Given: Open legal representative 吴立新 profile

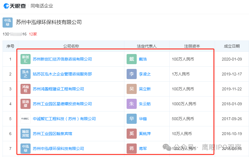Looking at the screenshot, I should coord(145,89).
